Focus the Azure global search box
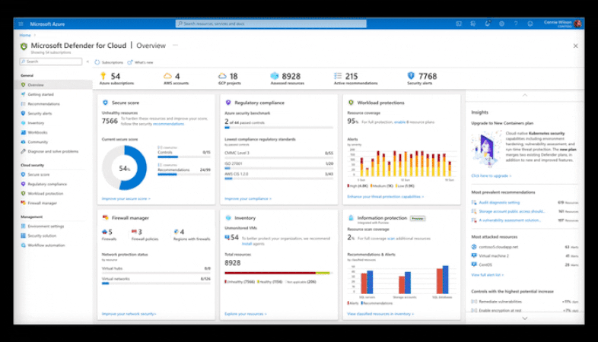Screen dimensions: 598x342 point(271,24)
